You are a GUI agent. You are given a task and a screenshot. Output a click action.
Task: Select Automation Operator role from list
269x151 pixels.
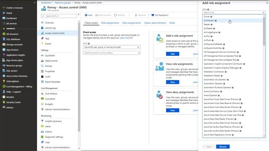point(232,83)
